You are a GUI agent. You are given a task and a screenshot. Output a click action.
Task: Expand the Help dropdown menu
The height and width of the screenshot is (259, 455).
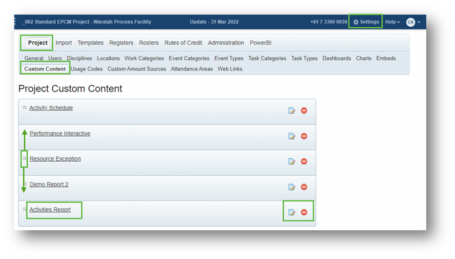392,22
